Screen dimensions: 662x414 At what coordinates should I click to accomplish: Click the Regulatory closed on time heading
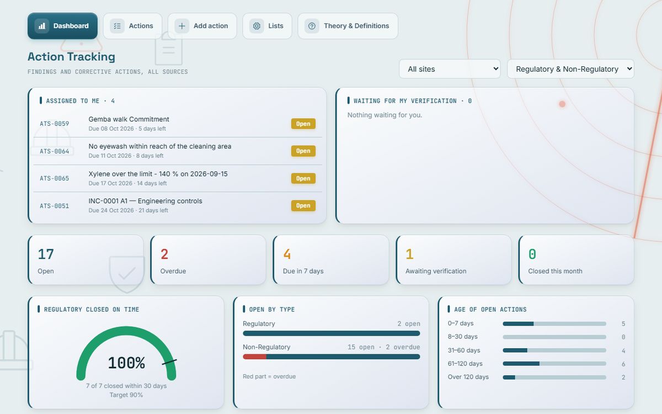click(92, 310)
